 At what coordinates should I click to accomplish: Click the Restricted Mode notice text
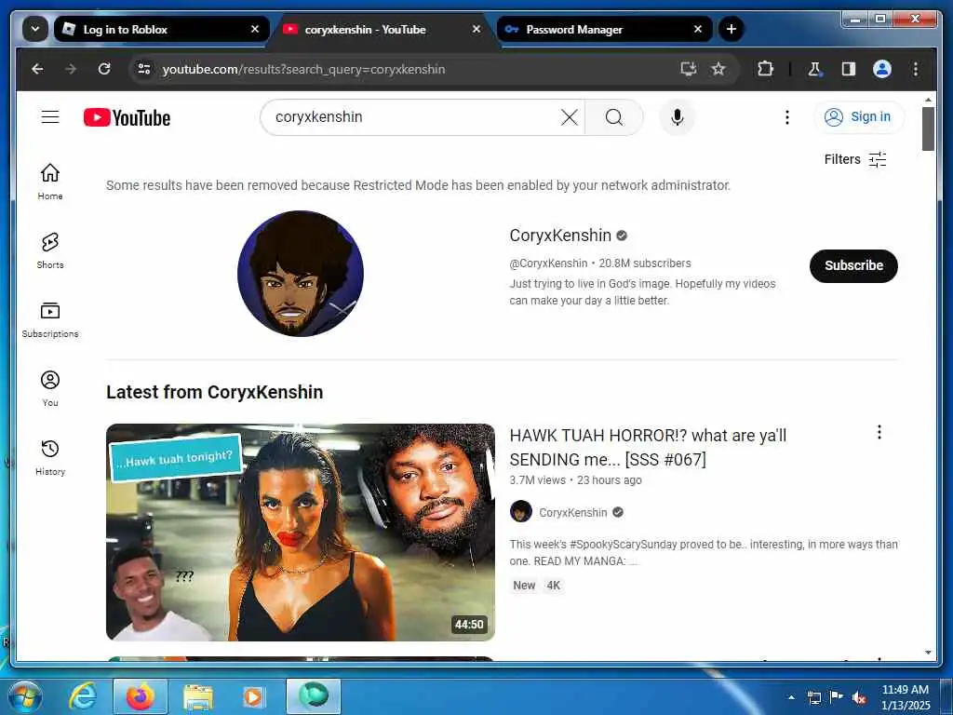coord(418,185)
